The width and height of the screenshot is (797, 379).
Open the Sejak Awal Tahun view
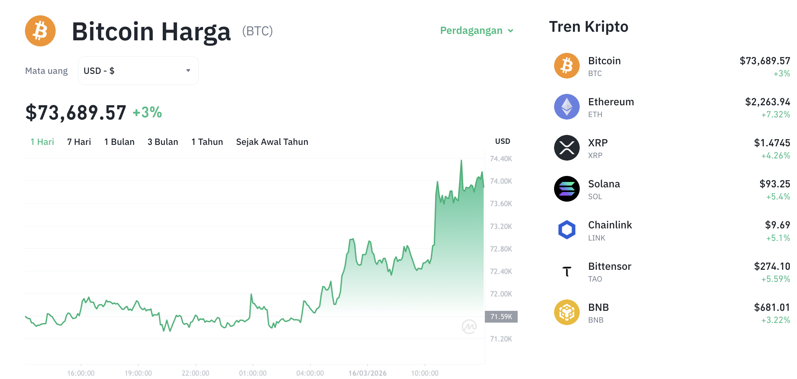pos(272,142)
